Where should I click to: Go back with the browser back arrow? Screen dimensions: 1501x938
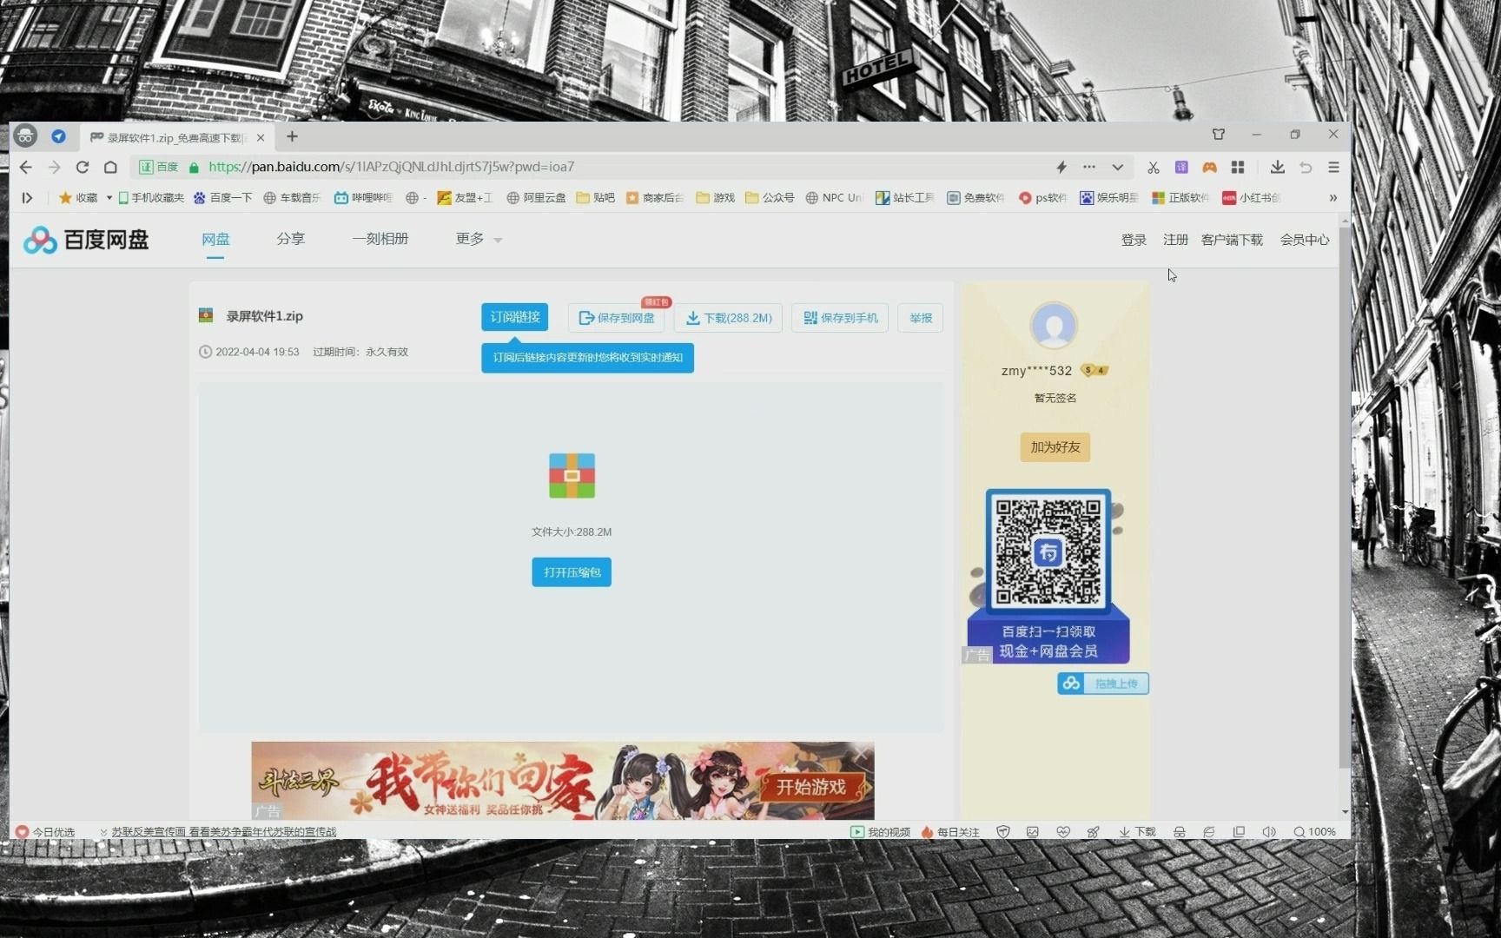26,167
